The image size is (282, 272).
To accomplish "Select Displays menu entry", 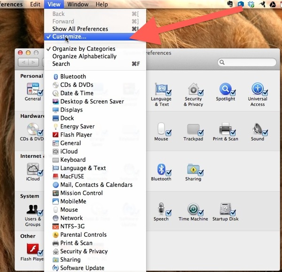I will coord(95,110).
